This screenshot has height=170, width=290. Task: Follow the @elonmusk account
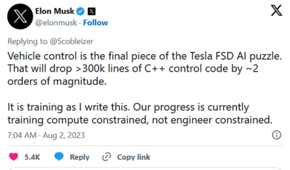point(95,23)
